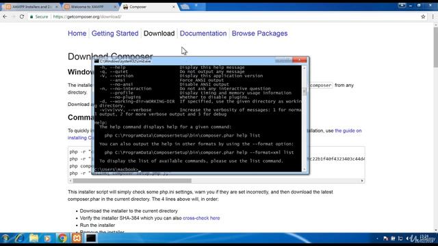Bookmark this page with the star icon
The height and width of the screenshot is (246, 438).
423,16
